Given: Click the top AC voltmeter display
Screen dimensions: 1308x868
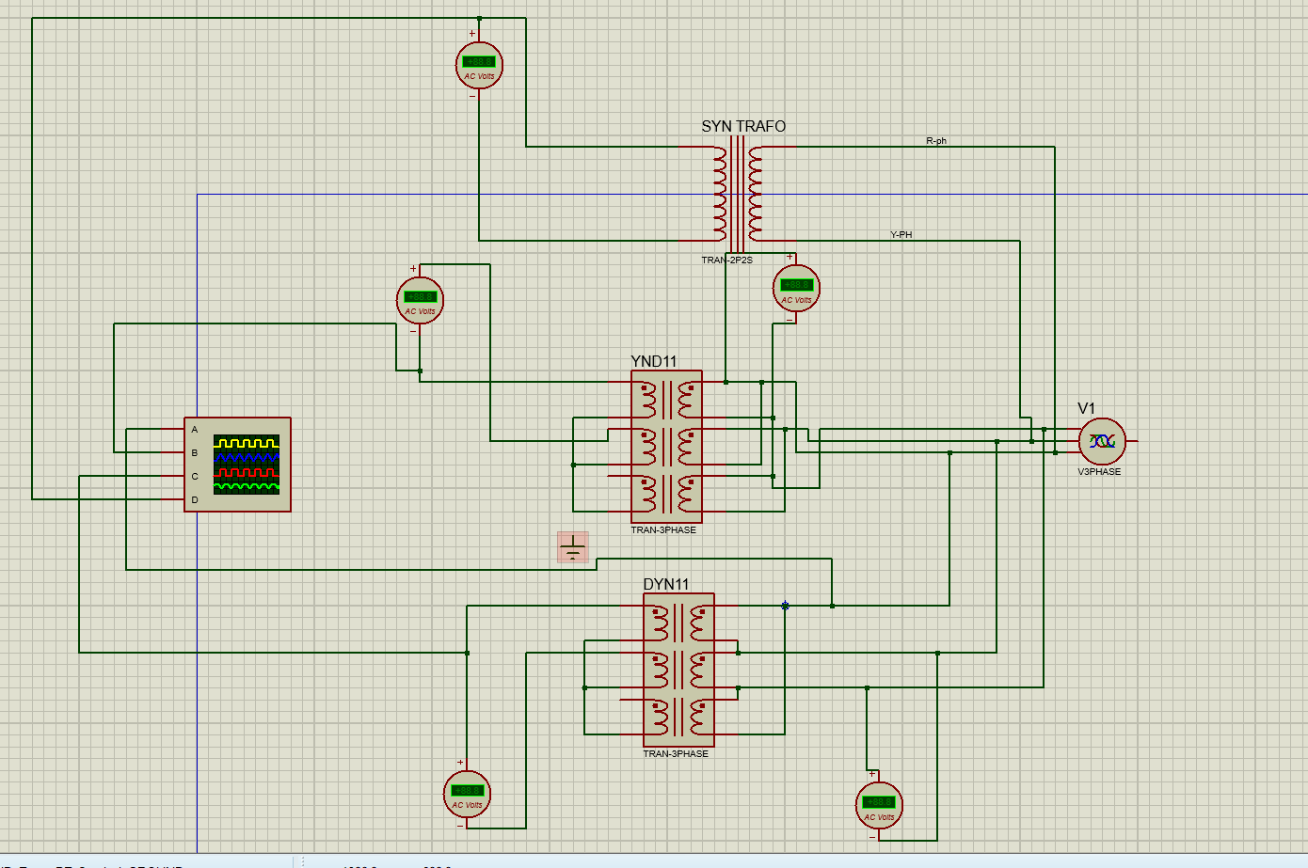Looking at the screenshot, I should 478,66.
